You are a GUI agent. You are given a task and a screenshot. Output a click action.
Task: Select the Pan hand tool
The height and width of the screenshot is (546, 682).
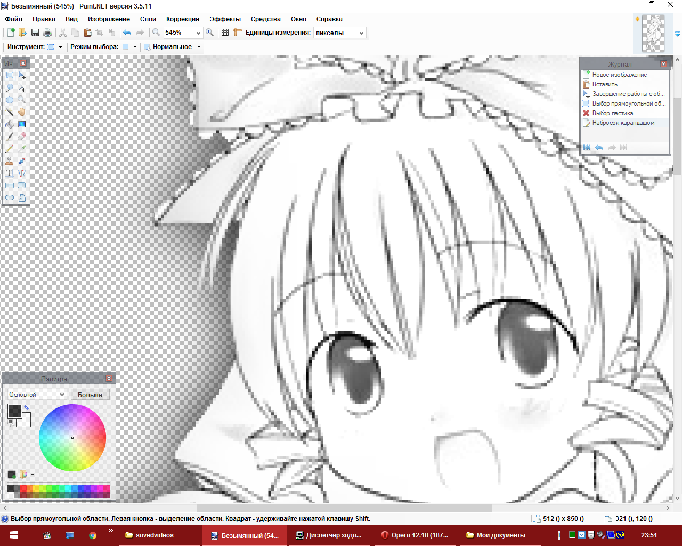click(22, 112)
